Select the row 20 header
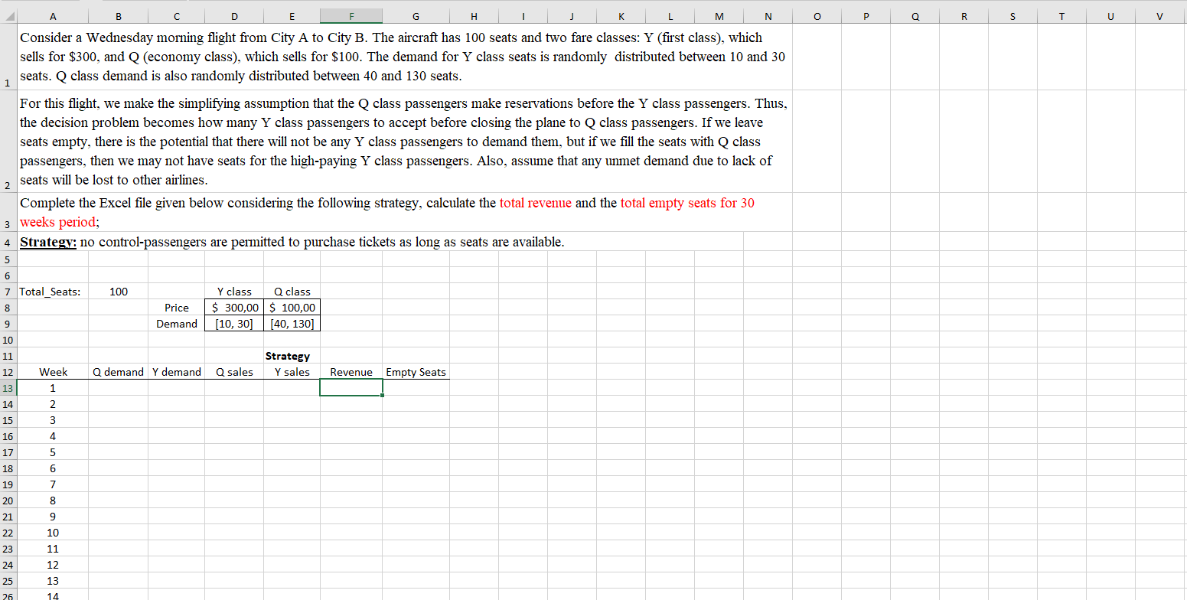1187x600 pixels. click(x=8, y=501)
